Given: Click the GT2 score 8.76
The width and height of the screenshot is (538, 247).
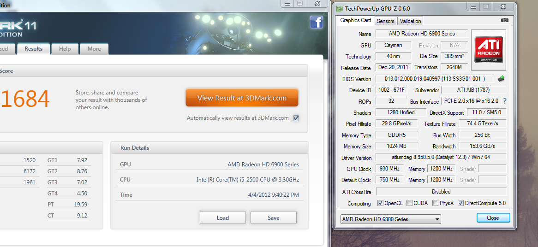Looking at the screenshot, I should (82, 171).
